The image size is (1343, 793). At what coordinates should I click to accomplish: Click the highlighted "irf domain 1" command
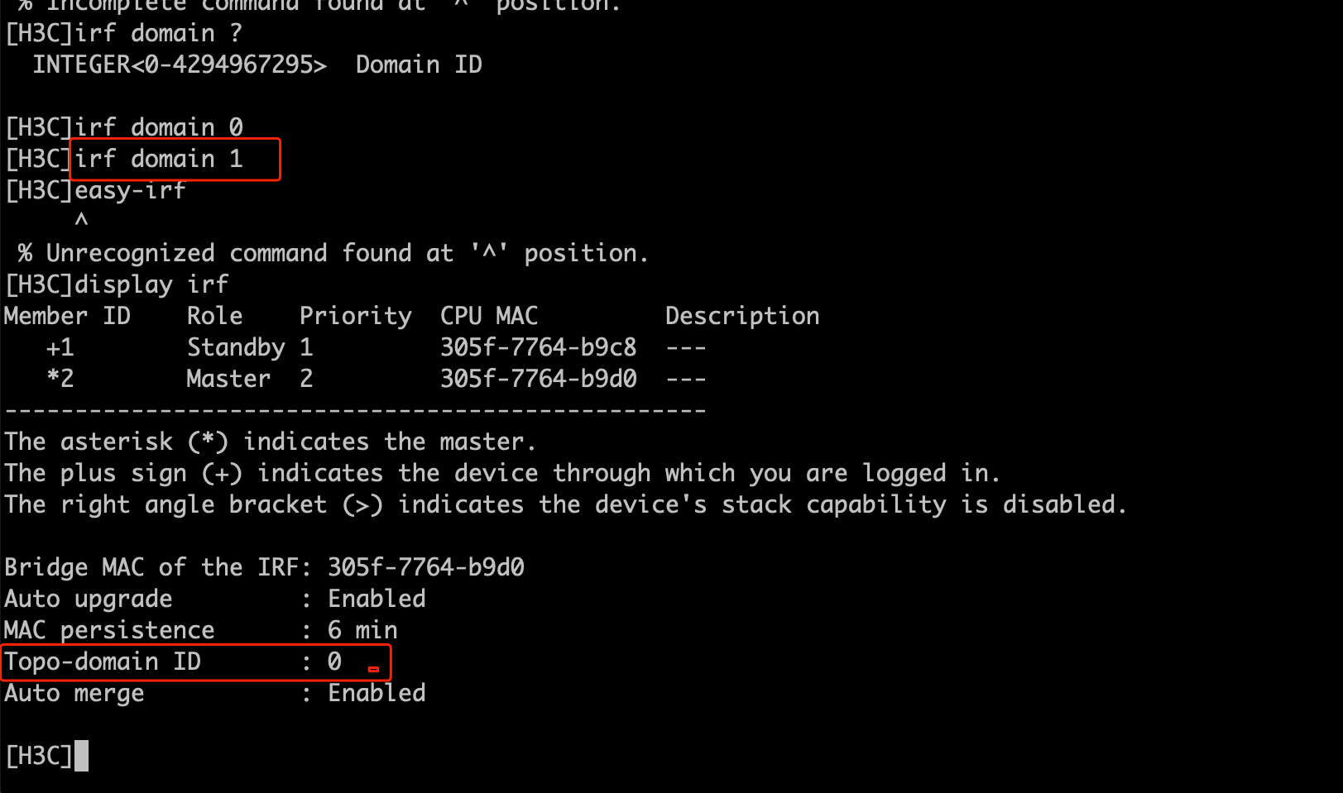[159, 159]
